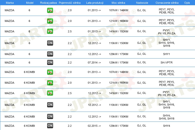Click the Oznaczenie silnika column header

167,3
